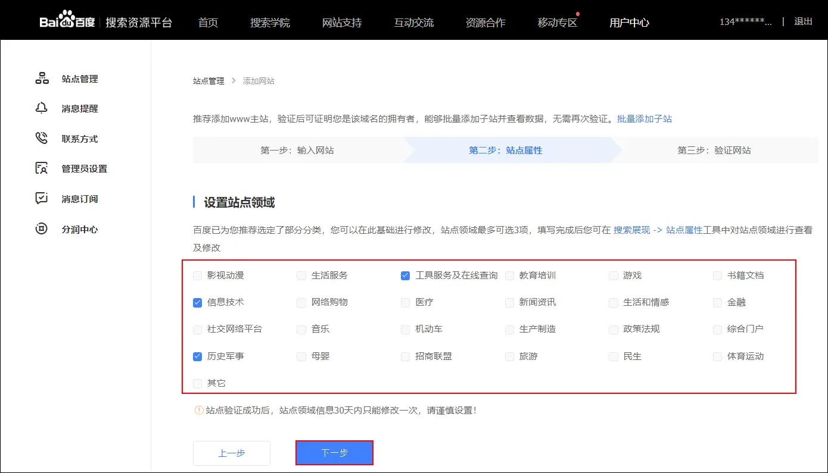Disable the 历史军事 checkbox
Image resolution: width=828 pixels, height=473 pixels.
tap(198, 356)
